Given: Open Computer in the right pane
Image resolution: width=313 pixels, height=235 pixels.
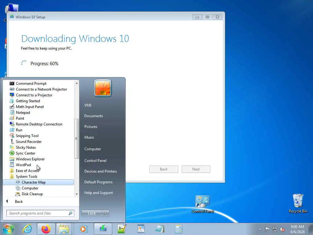Looking at the screenshot, I should (93, 149).
